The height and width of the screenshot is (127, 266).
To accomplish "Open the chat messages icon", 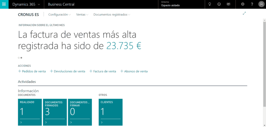I will (x=229, y=4).
